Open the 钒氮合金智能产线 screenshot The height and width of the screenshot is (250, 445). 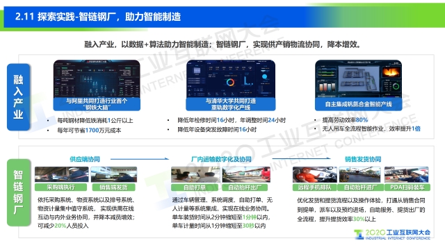(359, 79)
